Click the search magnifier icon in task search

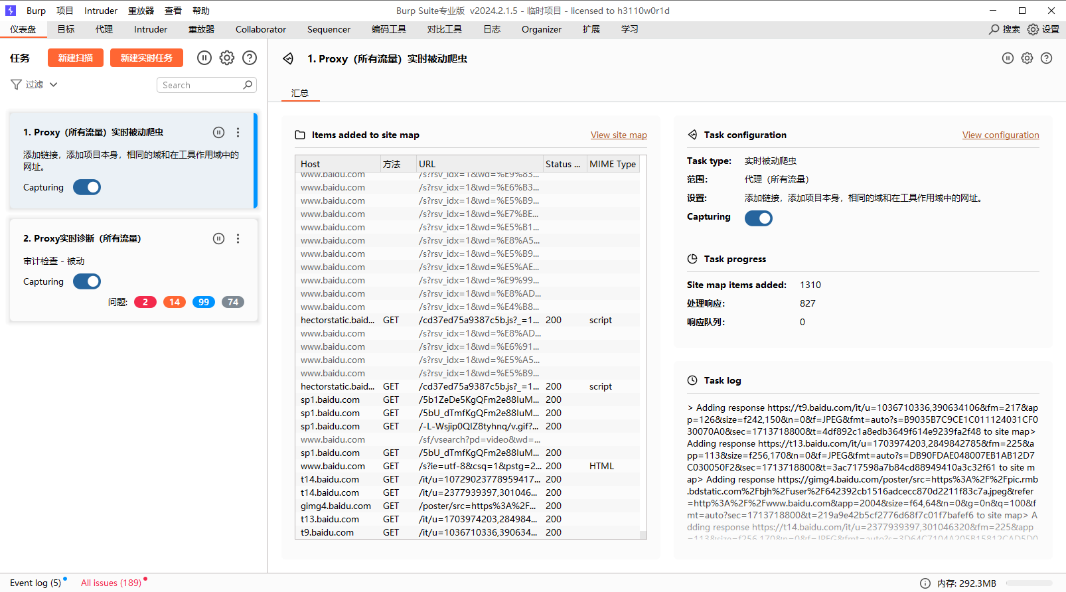click(x=248, y=85)
